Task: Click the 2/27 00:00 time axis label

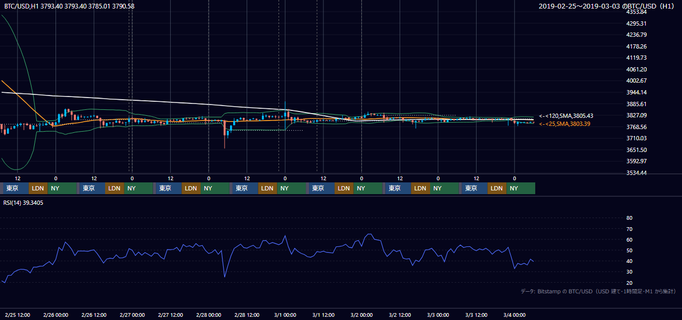Action: pyautogui.click(x=132, y=315)
